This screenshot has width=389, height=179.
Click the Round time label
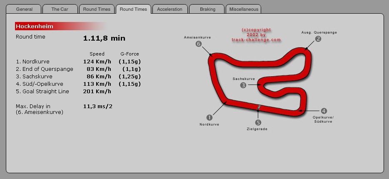pos(30,37)
